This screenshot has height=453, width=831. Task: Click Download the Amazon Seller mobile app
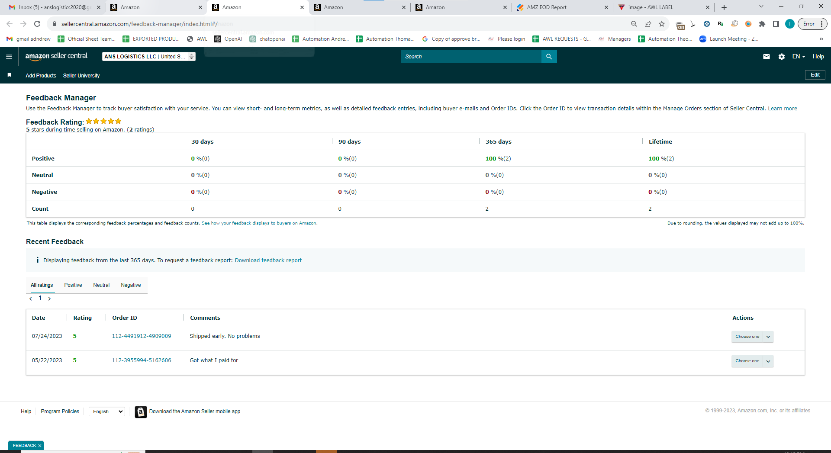click(195, 411)
